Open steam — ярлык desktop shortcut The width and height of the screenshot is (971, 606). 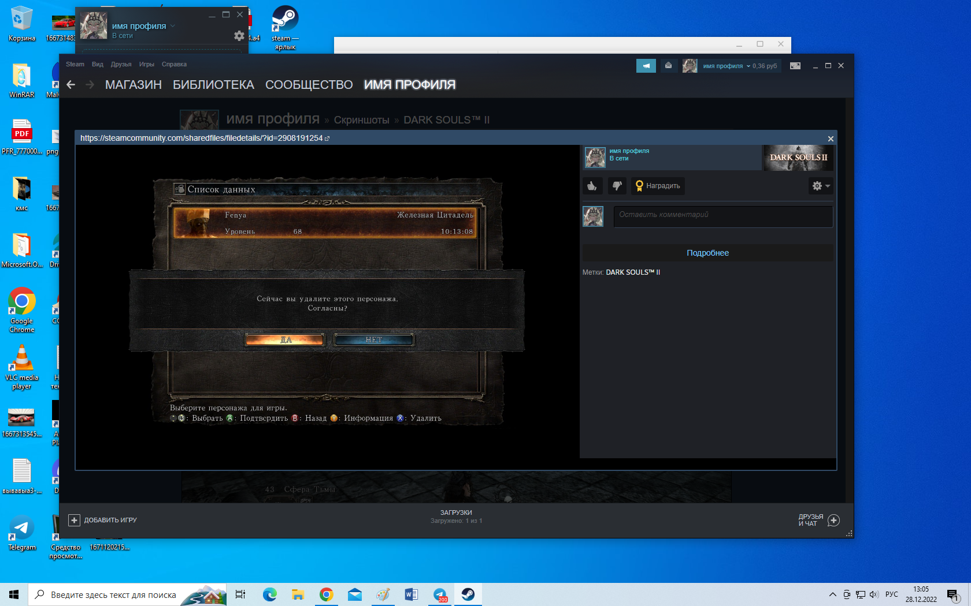[x=286, y=28]
